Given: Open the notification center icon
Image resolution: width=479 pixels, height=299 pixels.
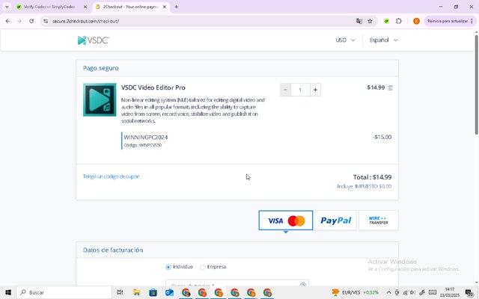Looking at the screenshot, I should pyautogui.click(x=469, y=292).
